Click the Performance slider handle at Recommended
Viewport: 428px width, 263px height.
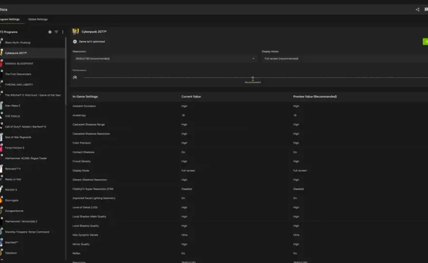(x=253, y=77)
